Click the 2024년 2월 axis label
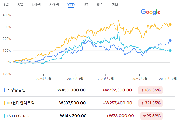Screen dimensions: 179x124 tap(43, 79)
